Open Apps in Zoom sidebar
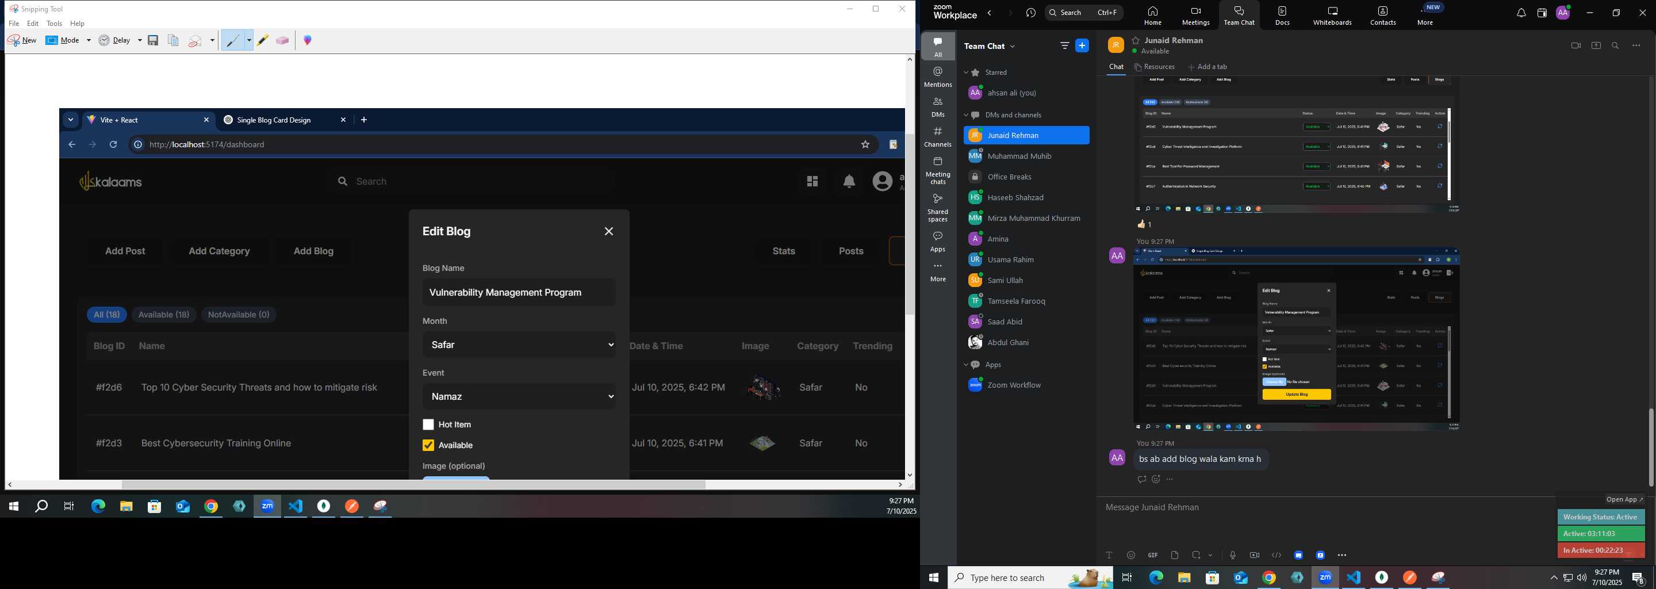 point(938,242)
